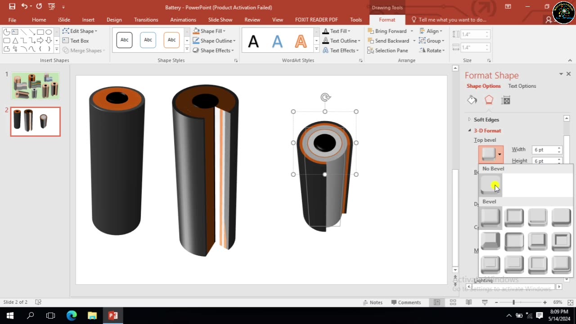Open the Text Effects dropdown
The image size is (576, 324).
tap(340, 50)
